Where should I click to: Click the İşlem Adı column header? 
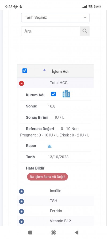(60, 72)
